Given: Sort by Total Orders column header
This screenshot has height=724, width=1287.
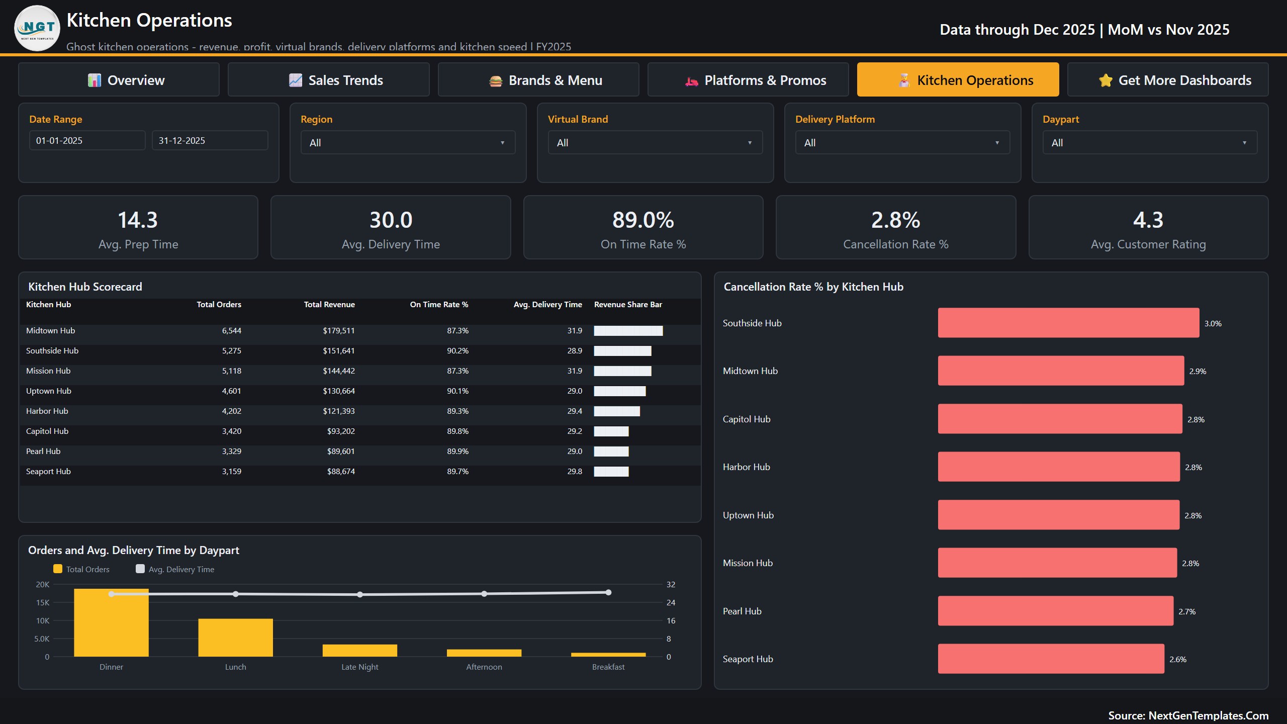Looking at the screenshot, I should [x=219, y=305].
